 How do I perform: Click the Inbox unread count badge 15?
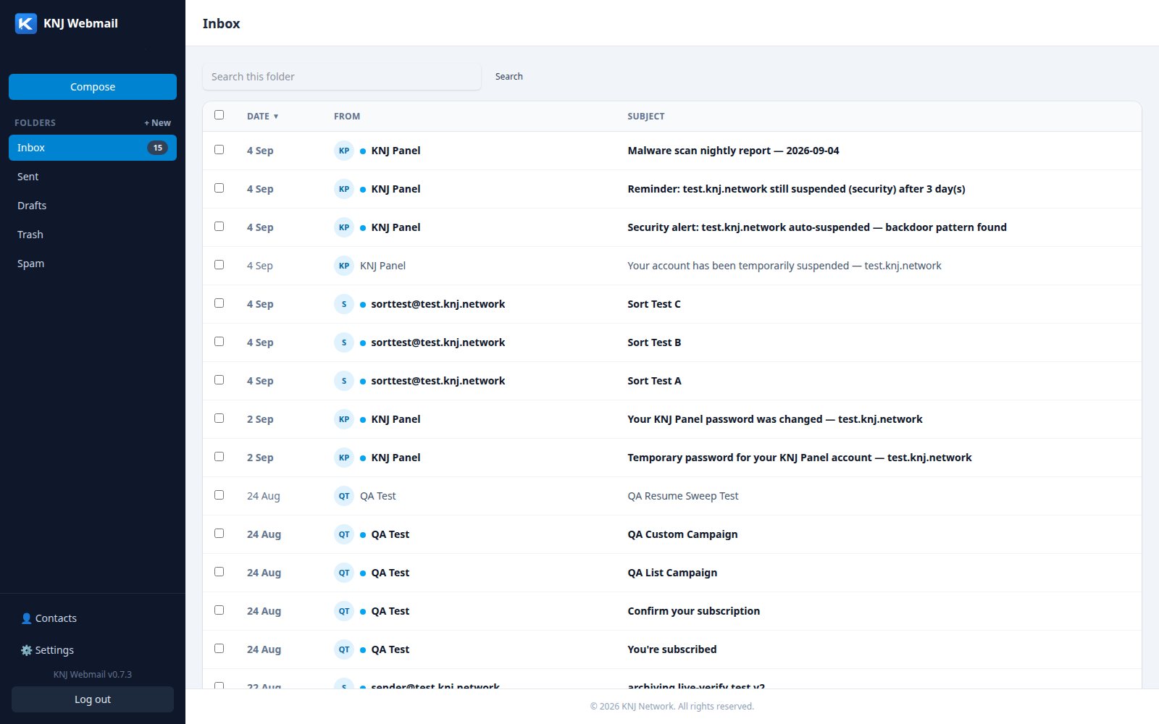click(158, 148)
